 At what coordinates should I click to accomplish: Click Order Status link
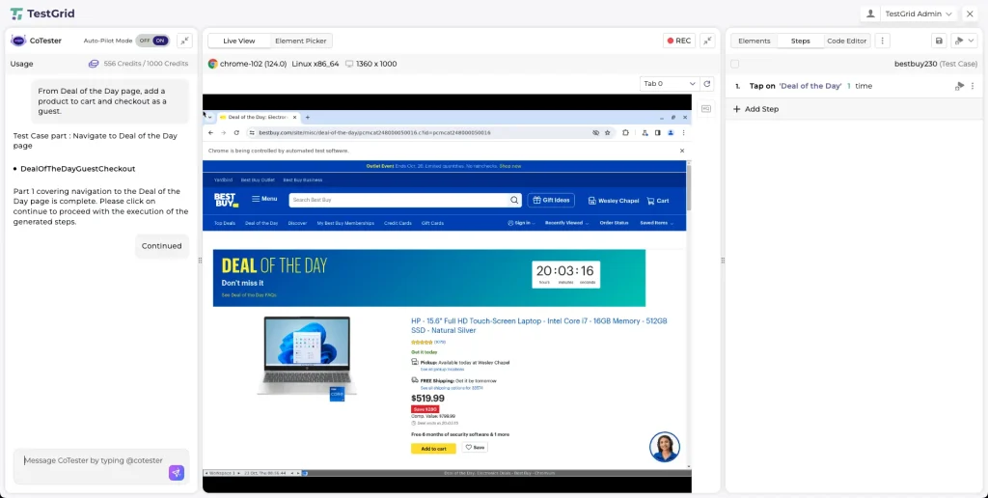614,223
